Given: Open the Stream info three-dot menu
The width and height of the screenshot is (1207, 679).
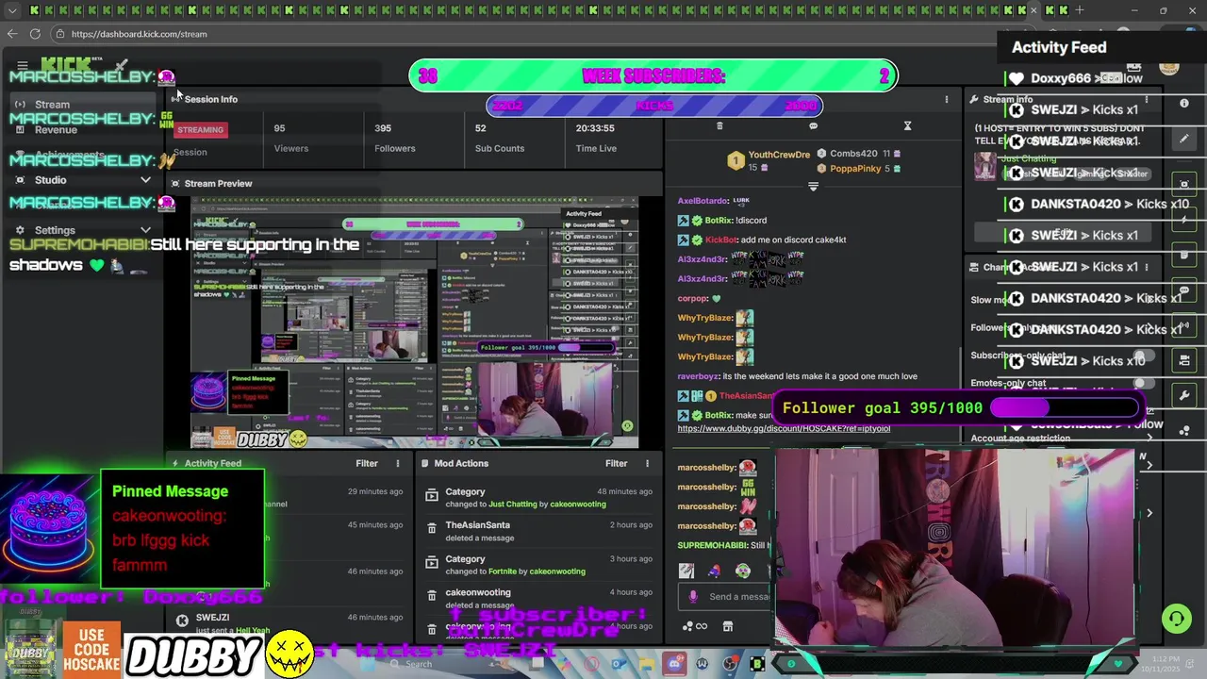Looking at the screenshot, I should (1147, 99).
